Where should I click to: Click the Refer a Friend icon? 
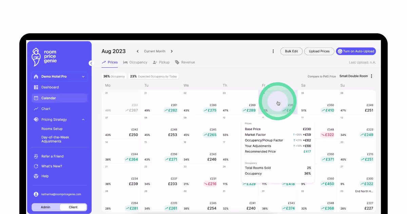pyautogui.click(x=36, y=156)
